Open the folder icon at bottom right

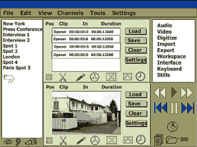click(172, 139)
